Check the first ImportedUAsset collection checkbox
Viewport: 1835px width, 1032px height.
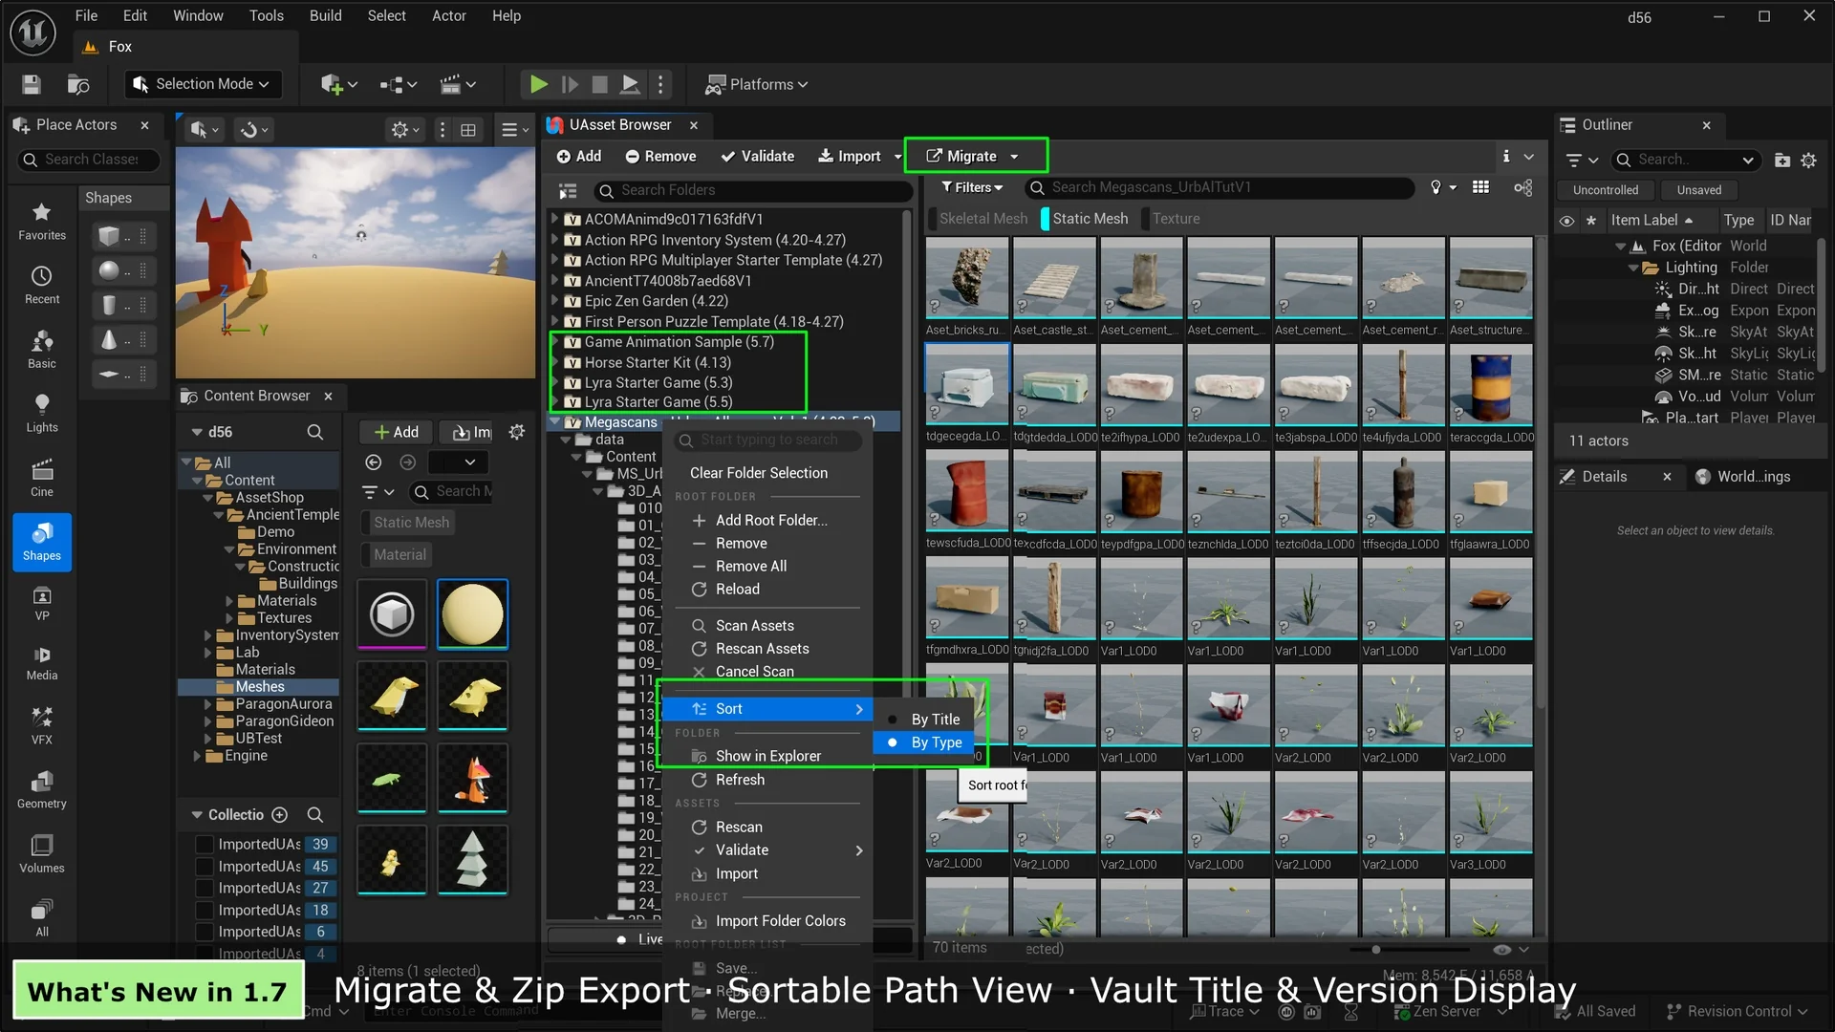204,845
